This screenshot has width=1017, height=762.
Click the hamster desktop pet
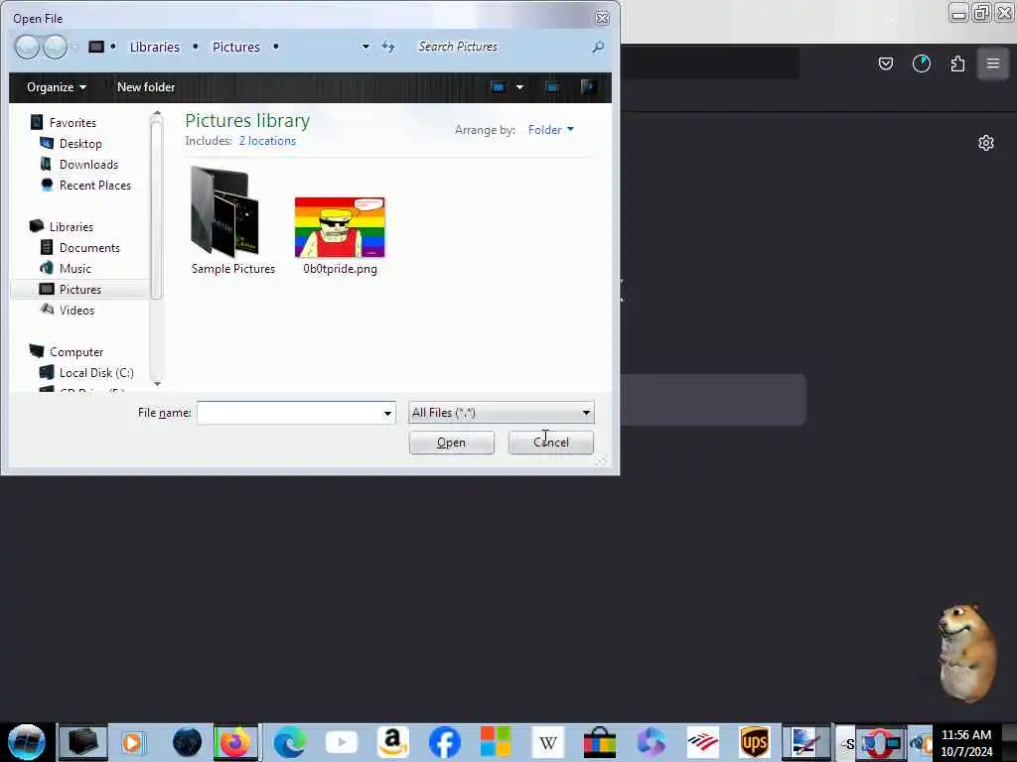click(965, 653)
